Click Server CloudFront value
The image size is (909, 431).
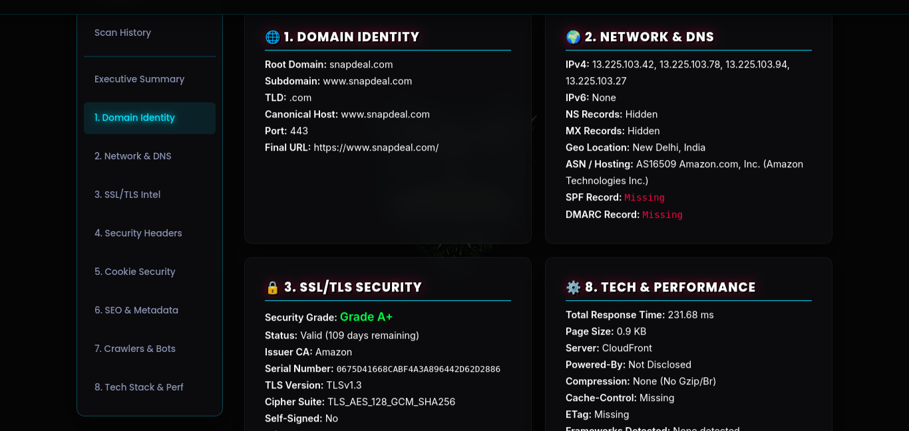pos(627,348)
